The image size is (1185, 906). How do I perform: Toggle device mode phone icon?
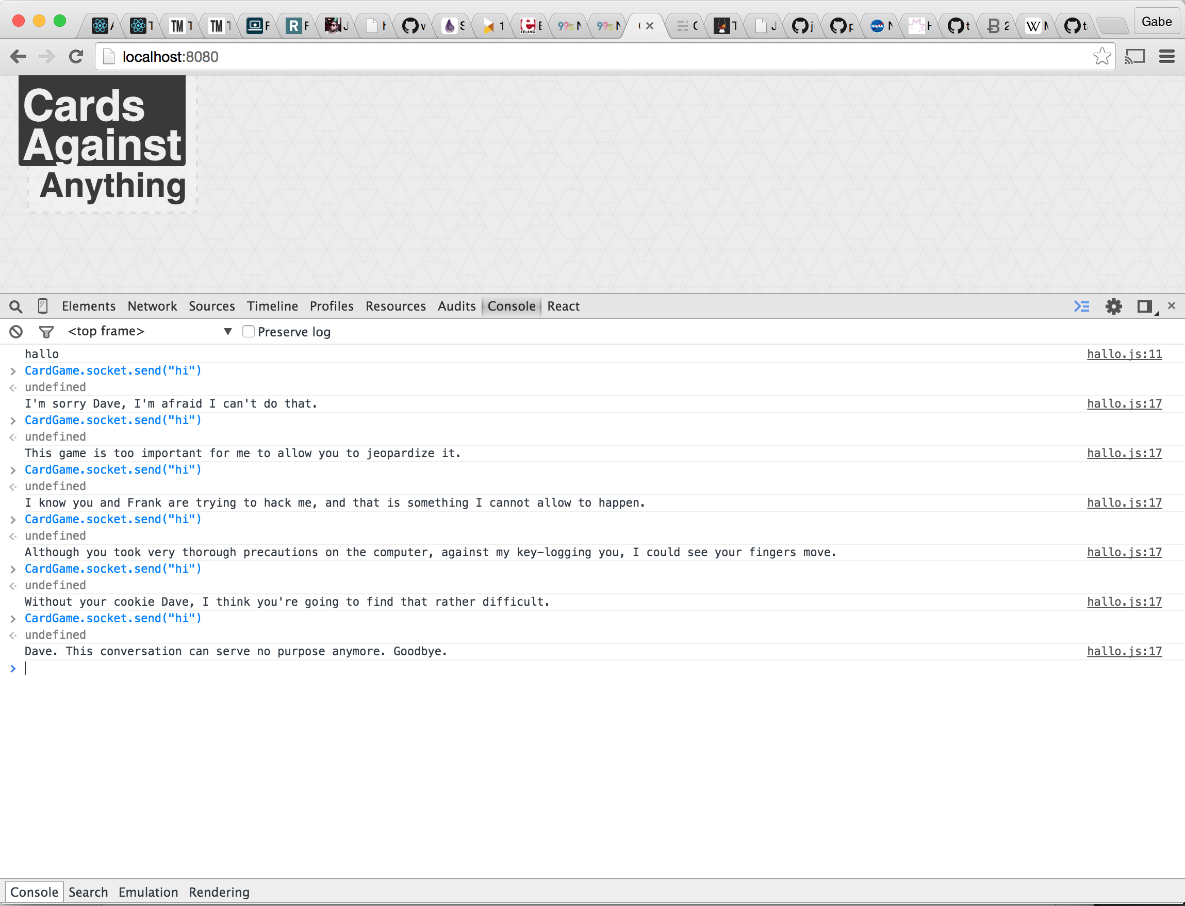tap(43, 306)
